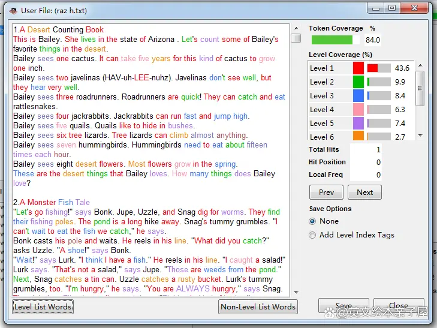Select the Level 5 row label
The width and height of the screenshot is (437, 328).
pyautogui.click(x=322, y=123)
